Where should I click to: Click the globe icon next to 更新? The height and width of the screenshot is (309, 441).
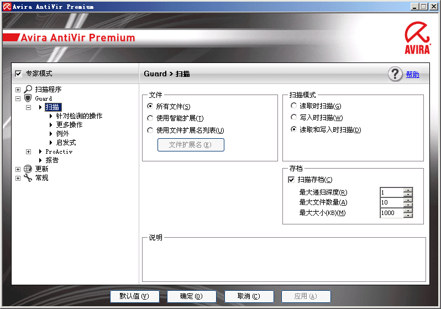(28, 169)
